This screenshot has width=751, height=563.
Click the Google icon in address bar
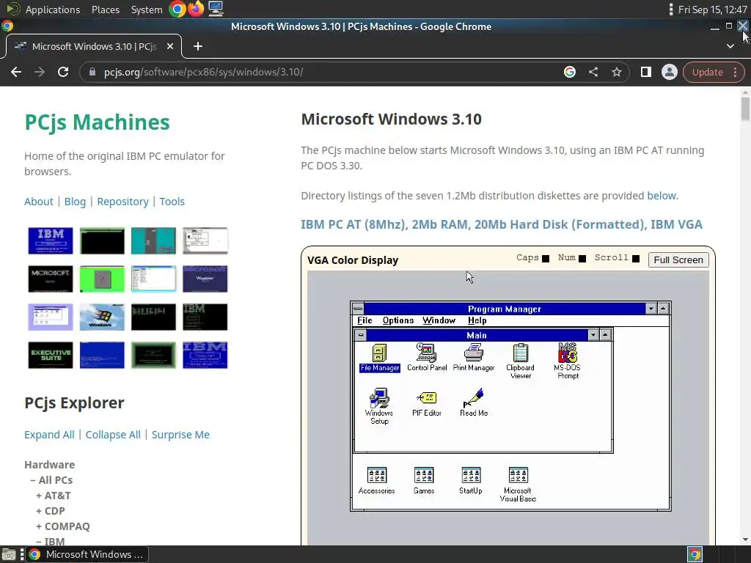(569, 72)
